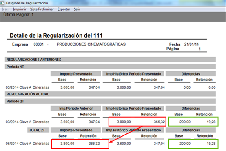Click the 200,00 difference in the 06/2014 row
This screenshot has height=151, width=226.
pyautogui.click(x=185, y=144)
